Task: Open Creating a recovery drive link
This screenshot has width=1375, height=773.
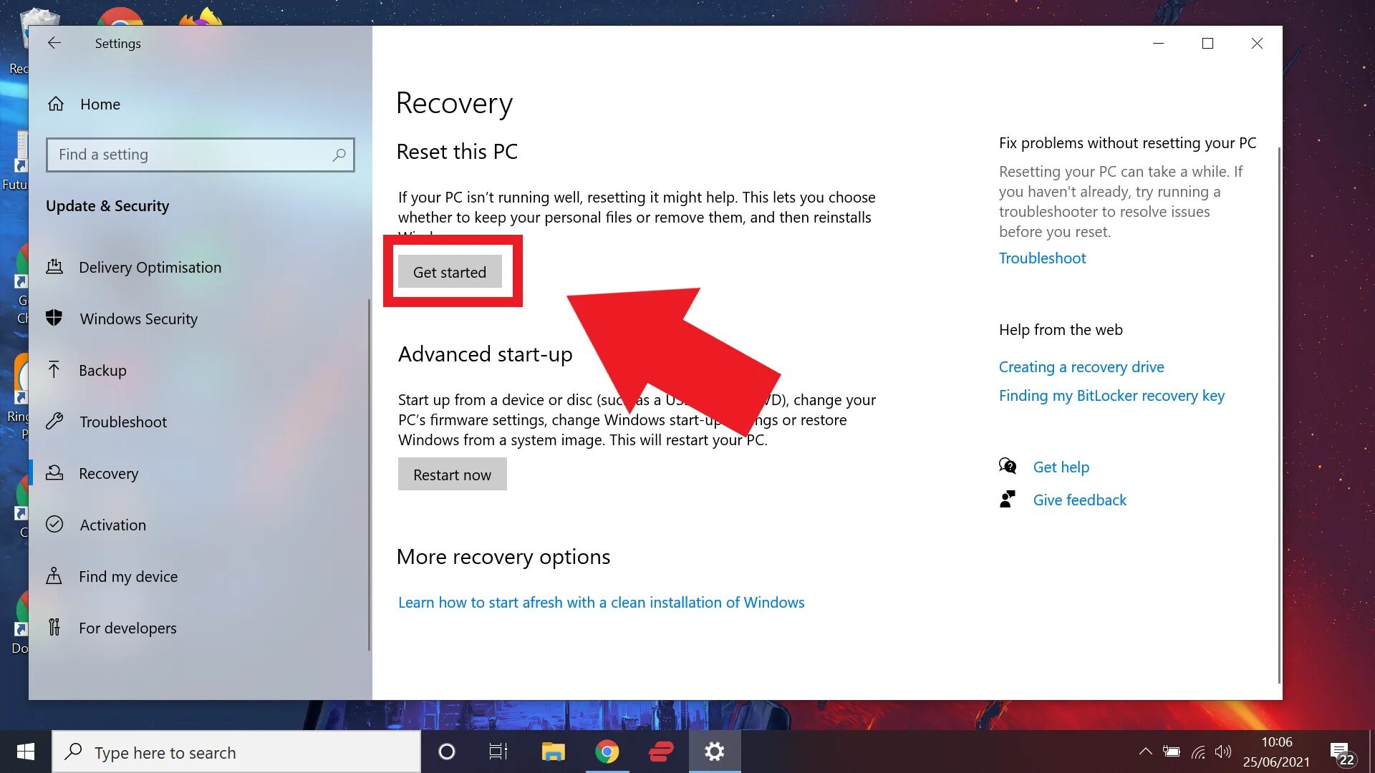Action: pos(1081,366)
